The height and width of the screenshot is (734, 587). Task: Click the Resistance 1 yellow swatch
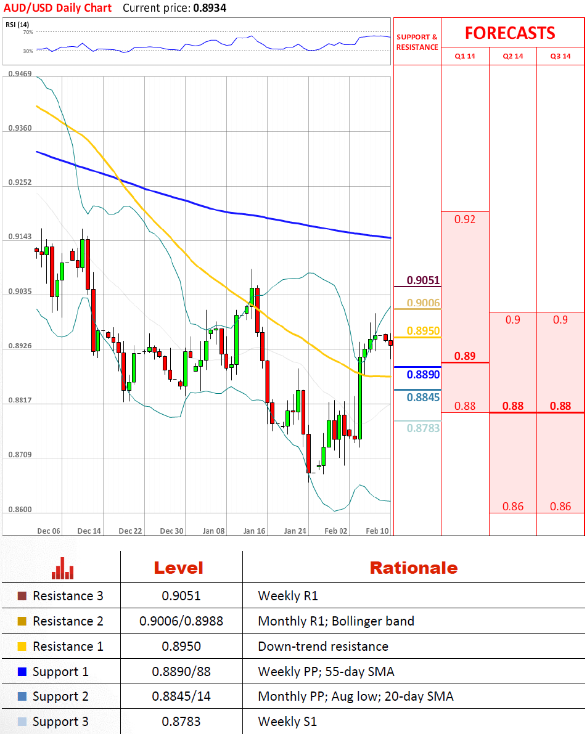(22, 646)
